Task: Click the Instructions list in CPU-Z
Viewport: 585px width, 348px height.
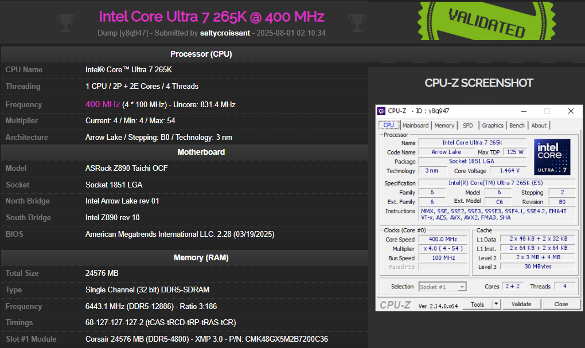Action: click(497, 214)
